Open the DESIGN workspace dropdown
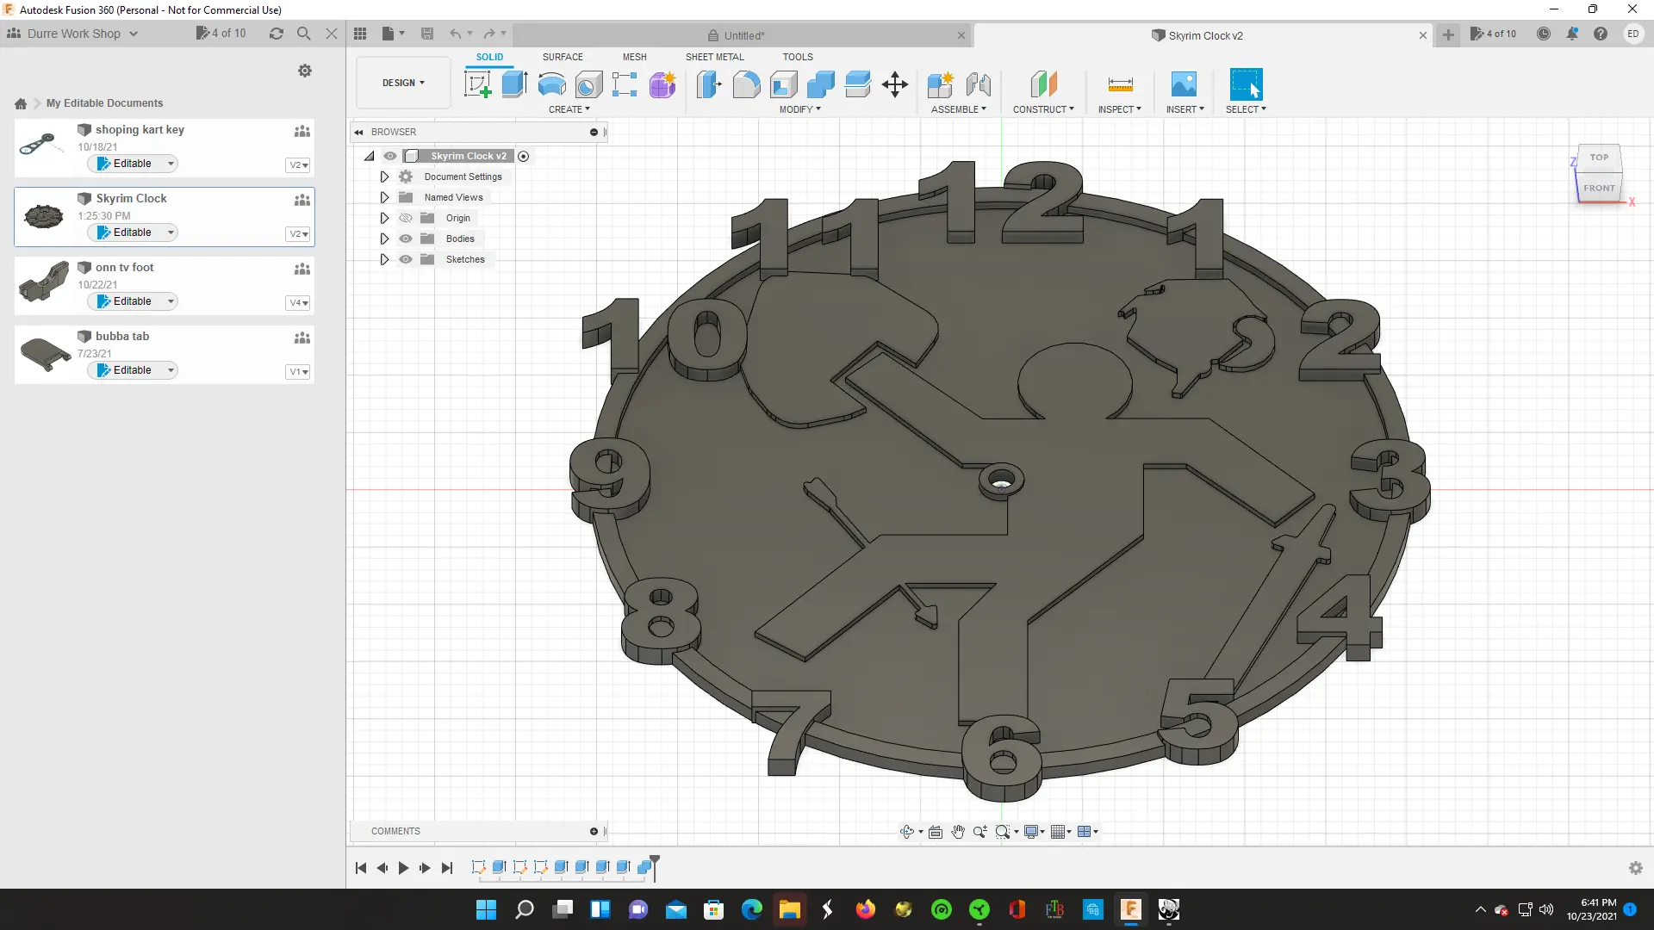Screen dimensions: 1654x930 (403, 83)
